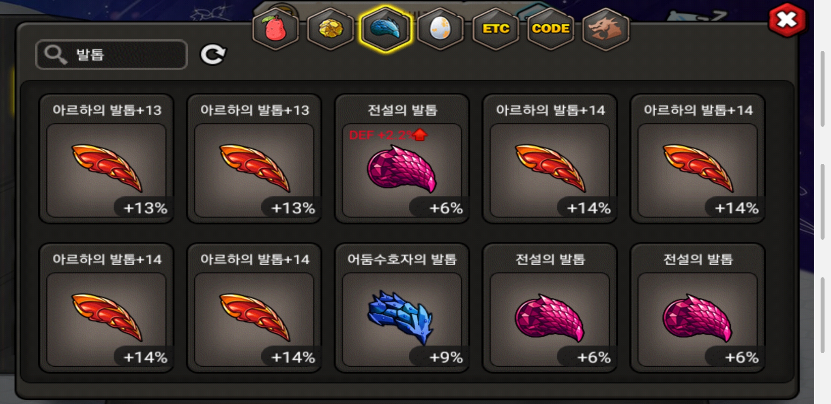The height and width of the screenshot is (404, 831).
Task: Select 전설의 발톱 with DEF +2.2% indicator
Action: (x=402, y=159)
